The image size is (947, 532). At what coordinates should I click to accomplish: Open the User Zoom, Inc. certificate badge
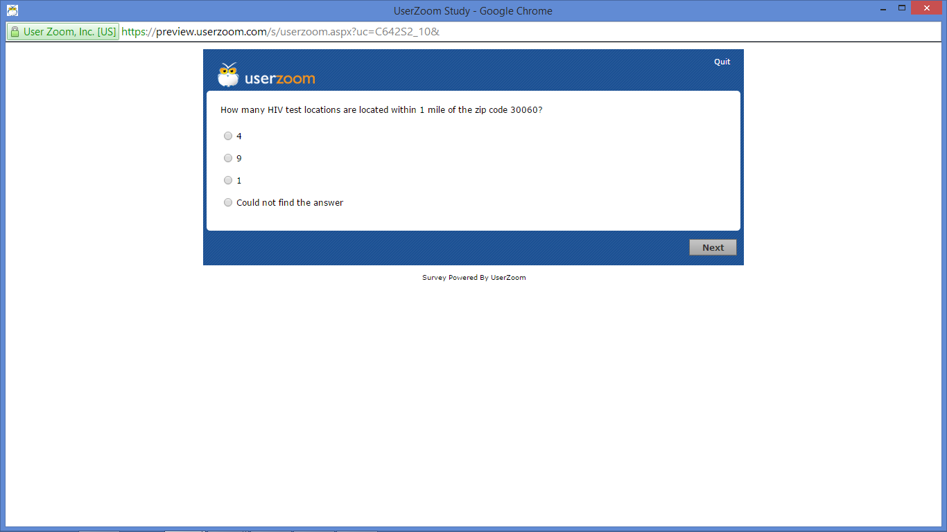[x=63, y=32]
